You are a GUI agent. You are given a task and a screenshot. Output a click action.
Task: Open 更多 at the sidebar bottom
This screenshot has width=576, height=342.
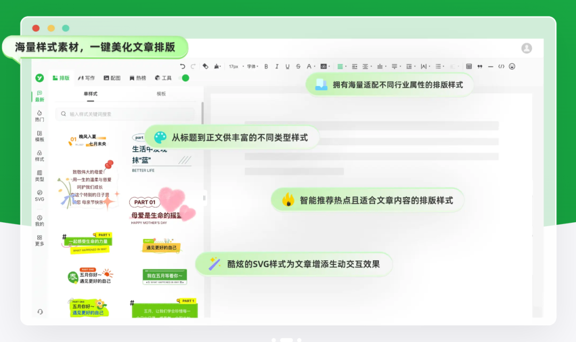pos(40,240)
